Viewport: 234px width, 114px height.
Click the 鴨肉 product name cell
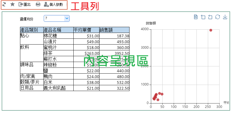click(48, 76)
